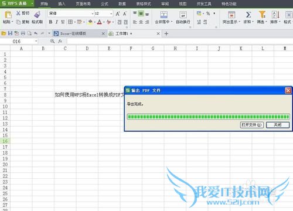This screenshot has width=293, height=211.
Task: Toggle Underline formatting
Action: pyautogui.click(x=63, y=22)
